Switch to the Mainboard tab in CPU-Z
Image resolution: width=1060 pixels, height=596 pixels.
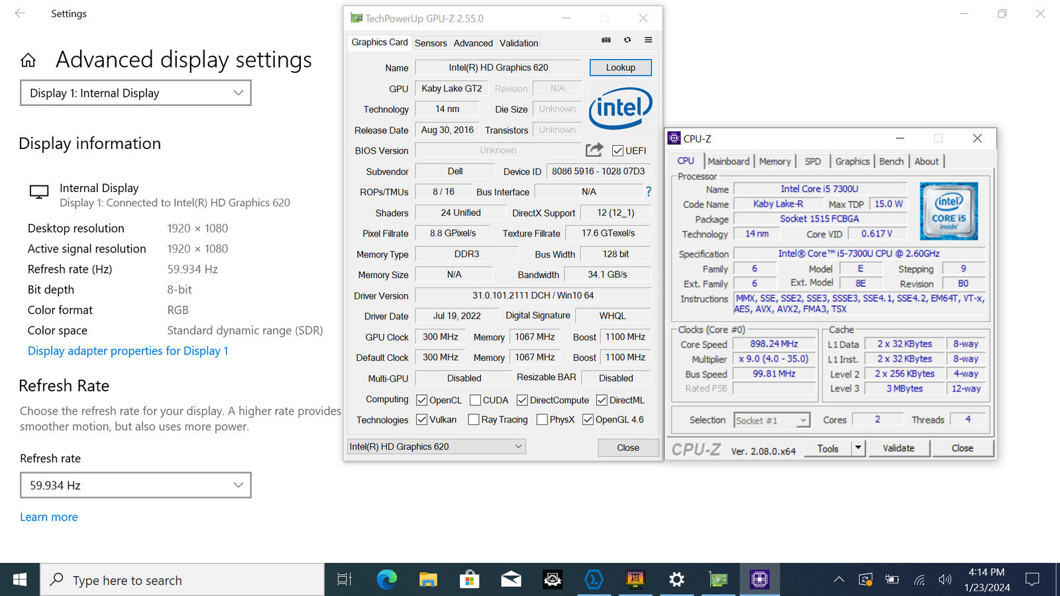click(728, 161)
